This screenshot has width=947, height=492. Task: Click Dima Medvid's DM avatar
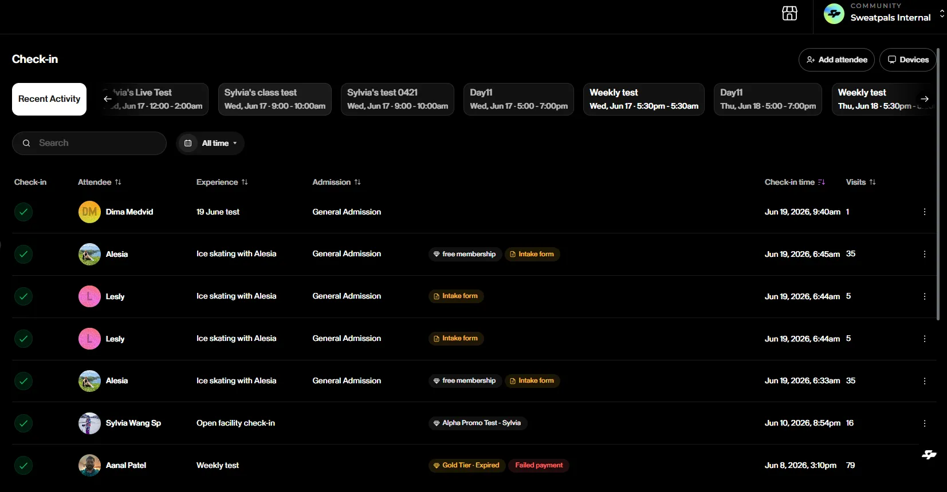point(89,212)
